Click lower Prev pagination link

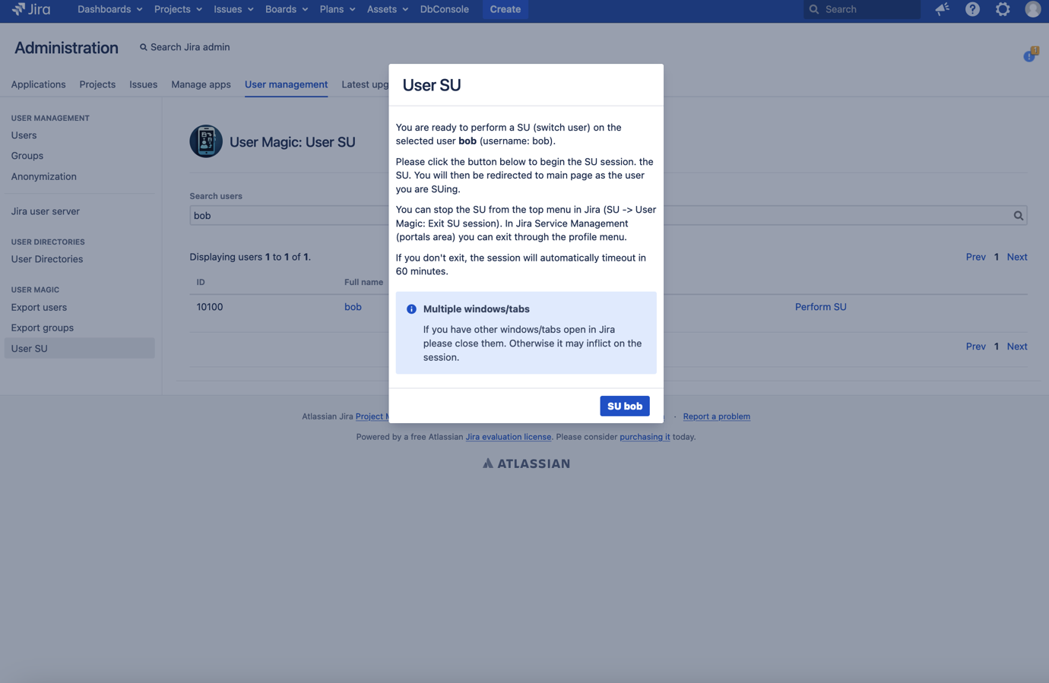click(x=975, y=346)
